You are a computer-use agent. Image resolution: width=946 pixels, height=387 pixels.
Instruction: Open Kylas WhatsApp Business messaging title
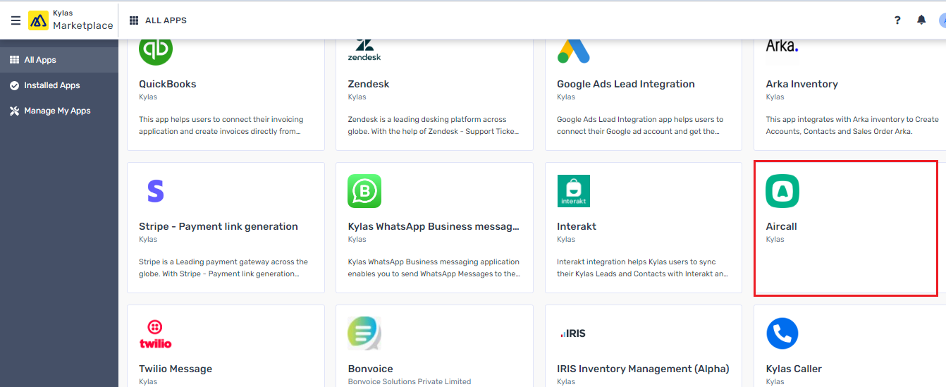click(434, 226)
